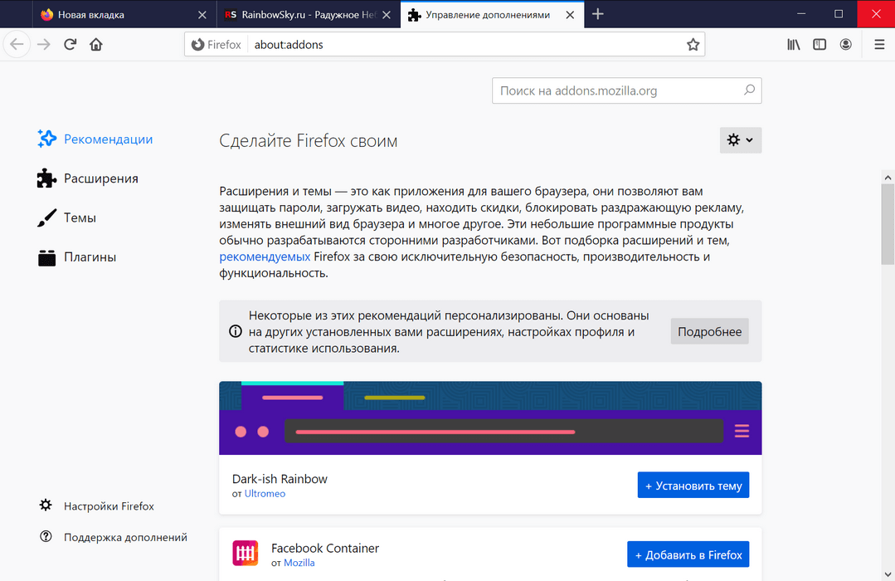Open author Mozilla link
The height and width of the screenshot is (581, 895).
299,563
